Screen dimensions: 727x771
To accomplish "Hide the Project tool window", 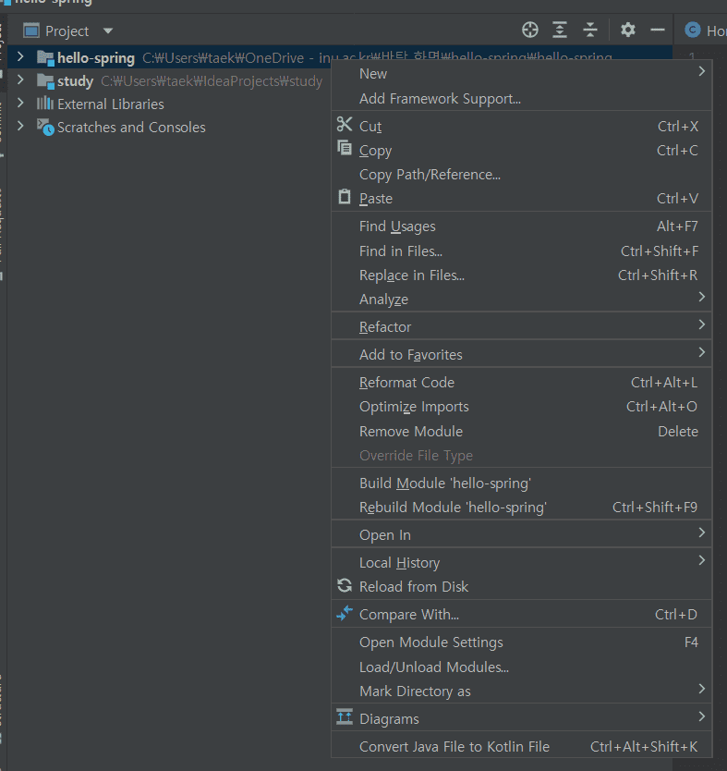I will pyautogui.click(x=657, y=30).
